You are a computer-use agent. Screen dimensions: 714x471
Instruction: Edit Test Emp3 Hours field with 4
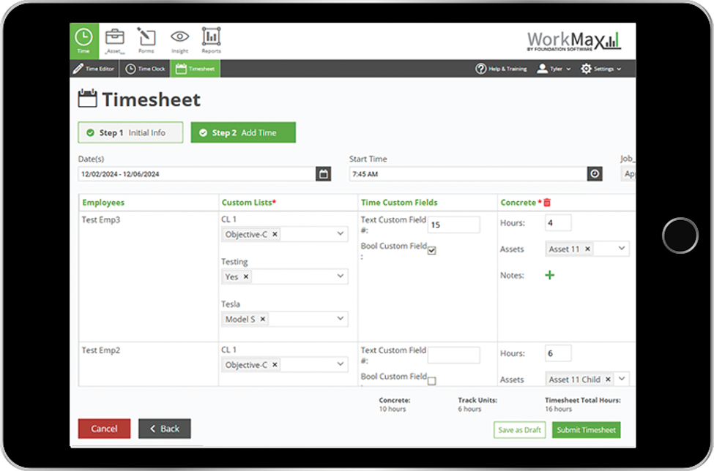pos(558,223)
